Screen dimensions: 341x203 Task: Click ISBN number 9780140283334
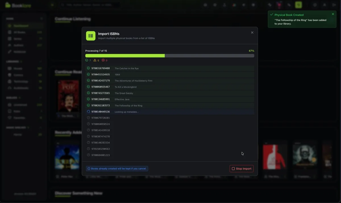click(101, 143)
